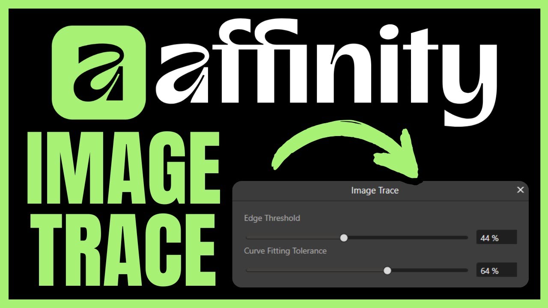Click the Curve Fitting Tolerance label
The image size is (548, 308).
point(285,251)
